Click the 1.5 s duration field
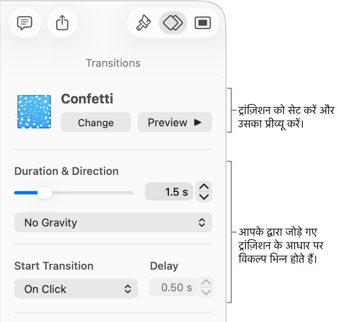The height and width of the screenshot is (322, 338). (169, 192)
